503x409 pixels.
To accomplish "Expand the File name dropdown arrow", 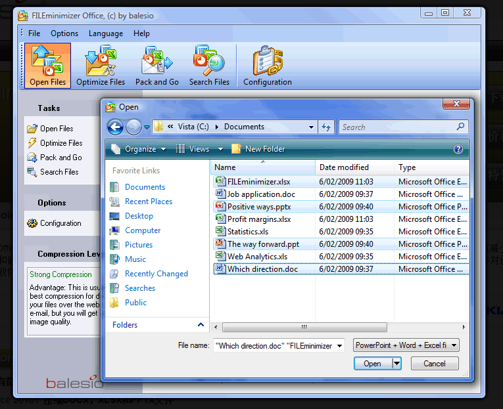I will pos(340,345).
